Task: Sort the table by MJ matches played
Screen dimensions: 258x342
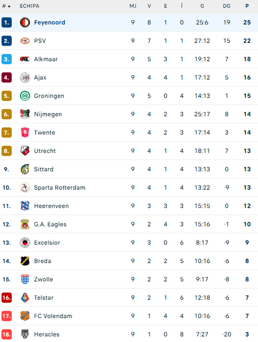Action: pyautogui.click(x=133, y=6)
